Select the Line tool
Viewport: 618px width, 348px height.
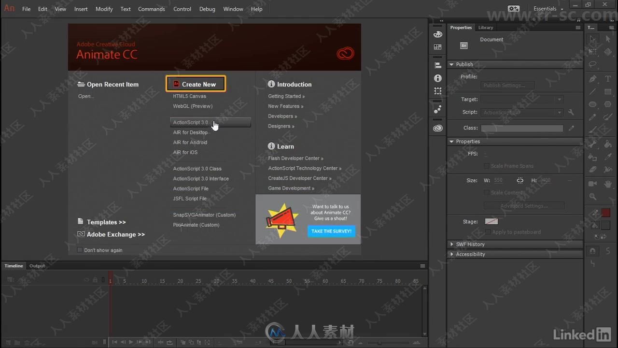pos(593,91)
